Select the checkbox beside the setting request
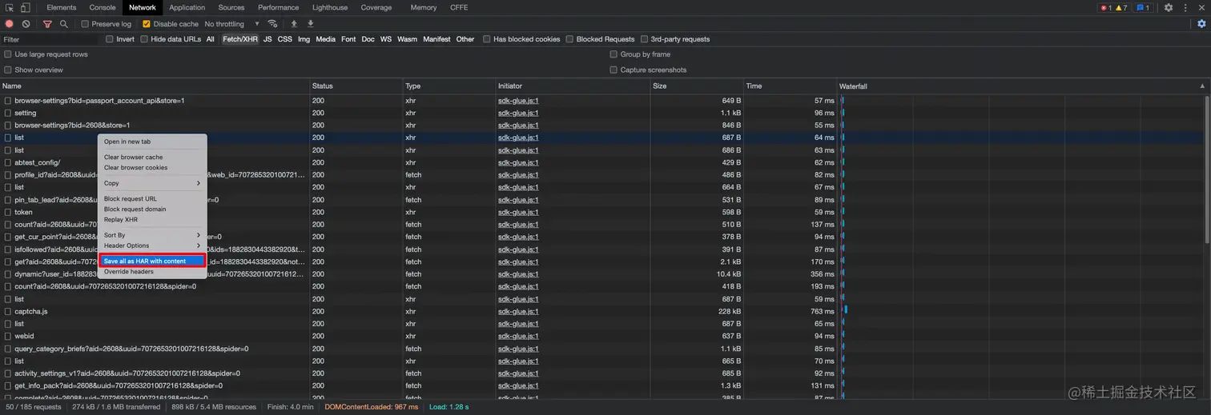This screenshot has width=1211, height=415. click(8, 113)
